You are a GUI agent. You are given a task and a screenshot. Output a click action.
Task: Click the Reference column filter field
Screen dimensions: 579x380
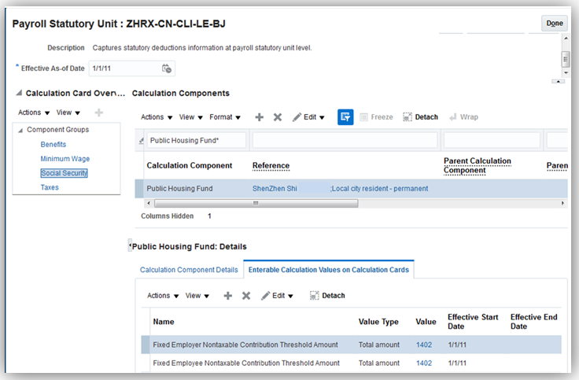tap(345, 140)
